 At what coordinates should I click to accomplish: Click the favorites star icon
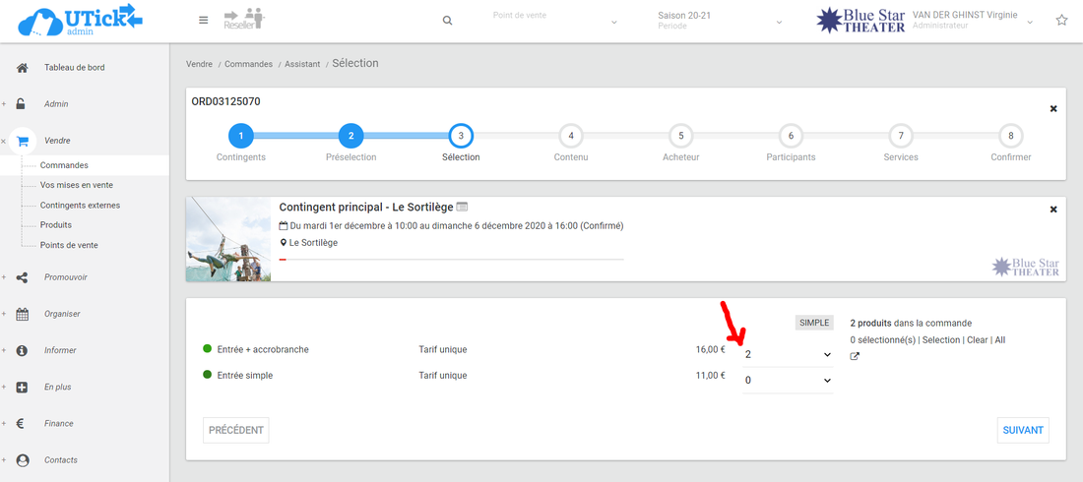(1061, 21)
